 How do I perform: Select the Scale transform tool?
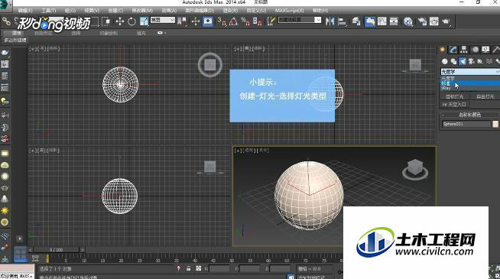click(x=144, y=21)
